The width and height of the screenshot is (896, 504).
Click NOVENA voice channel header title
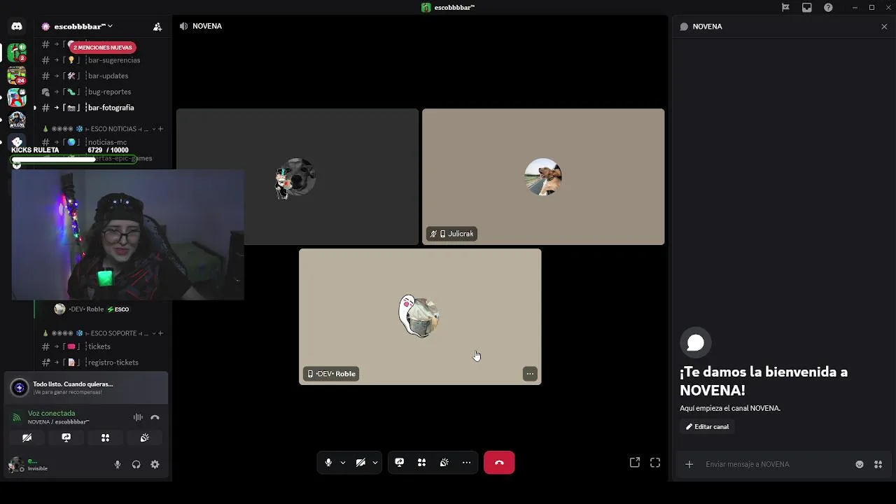click(207, 27)
